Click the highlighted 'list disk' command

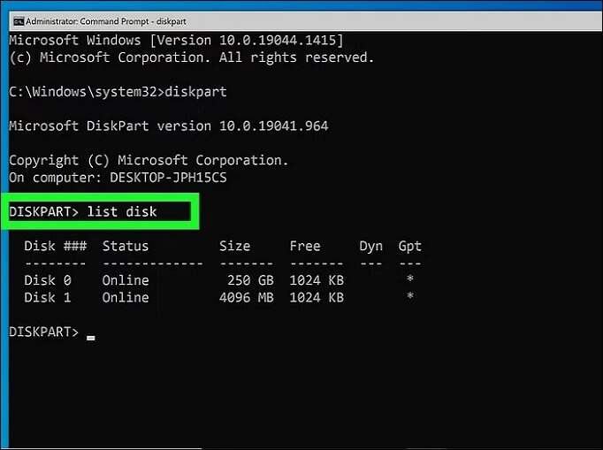(x=121, y=212)
